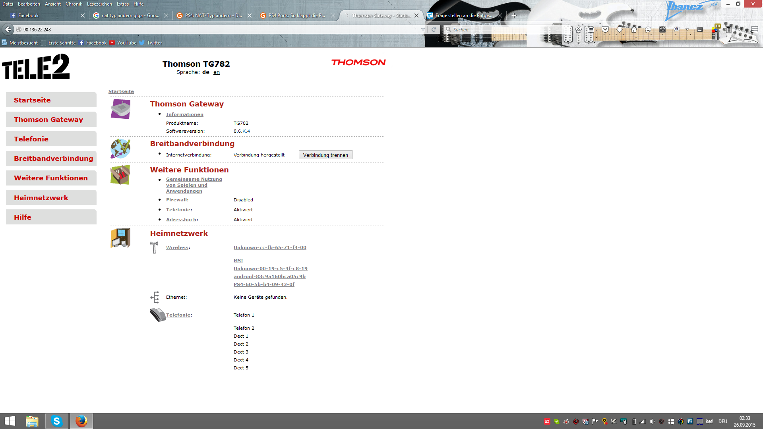Click the Thomson Gateway modem icon
This screenshot has height=429, width=763.
tap(120, 109)
